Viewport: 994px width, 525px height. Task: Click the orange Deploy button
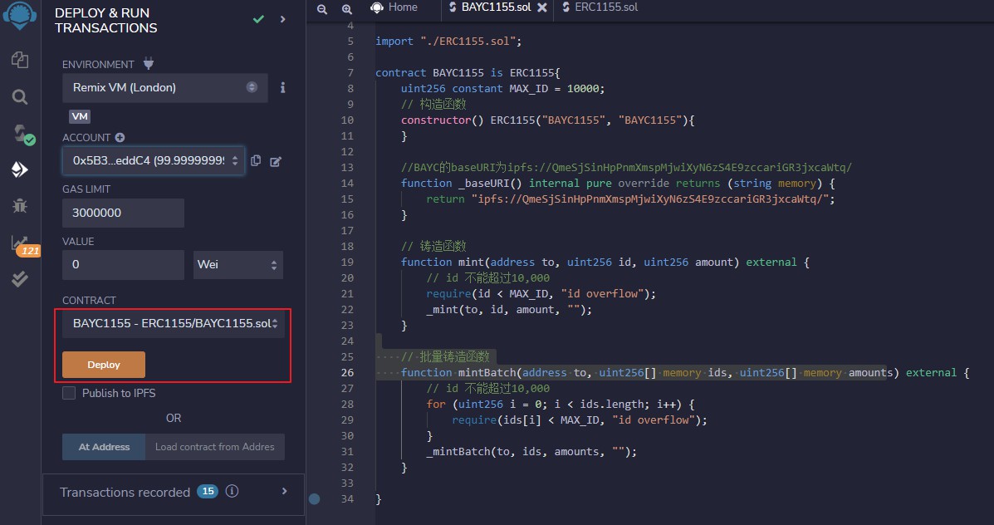pos(104,365)
